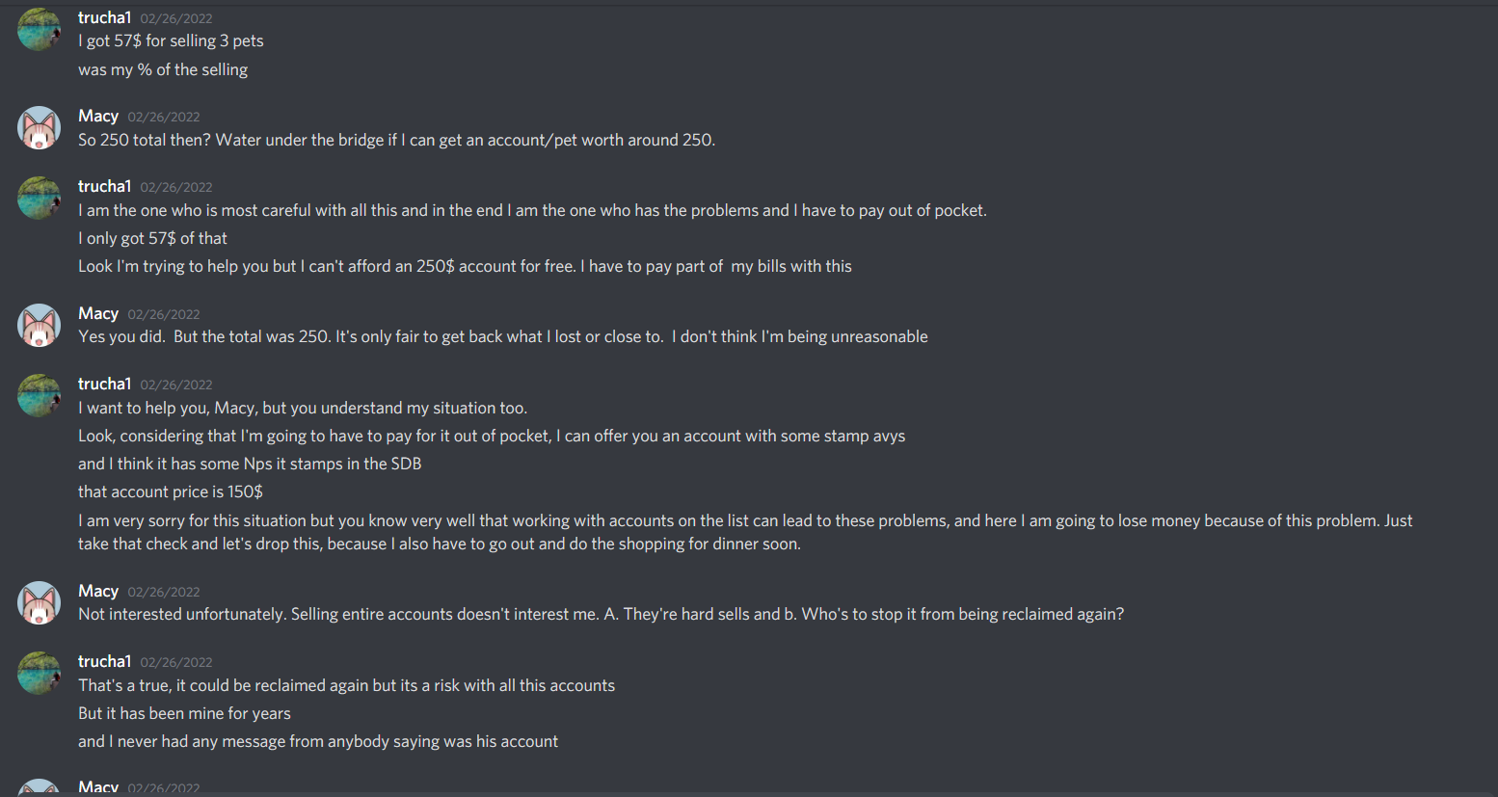The height and width of the screenshot is (797, 1498).
Task: Open the partially visible Macy avatar at the bottom
Action: 40,787
